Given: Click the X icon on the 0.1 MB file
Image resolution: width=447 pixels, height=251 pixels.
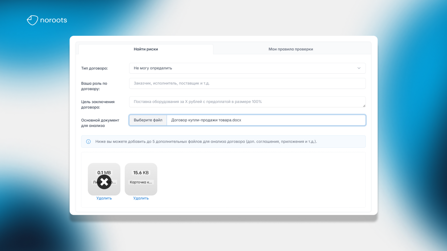Looking at the screenshot, I should point(104,182).
